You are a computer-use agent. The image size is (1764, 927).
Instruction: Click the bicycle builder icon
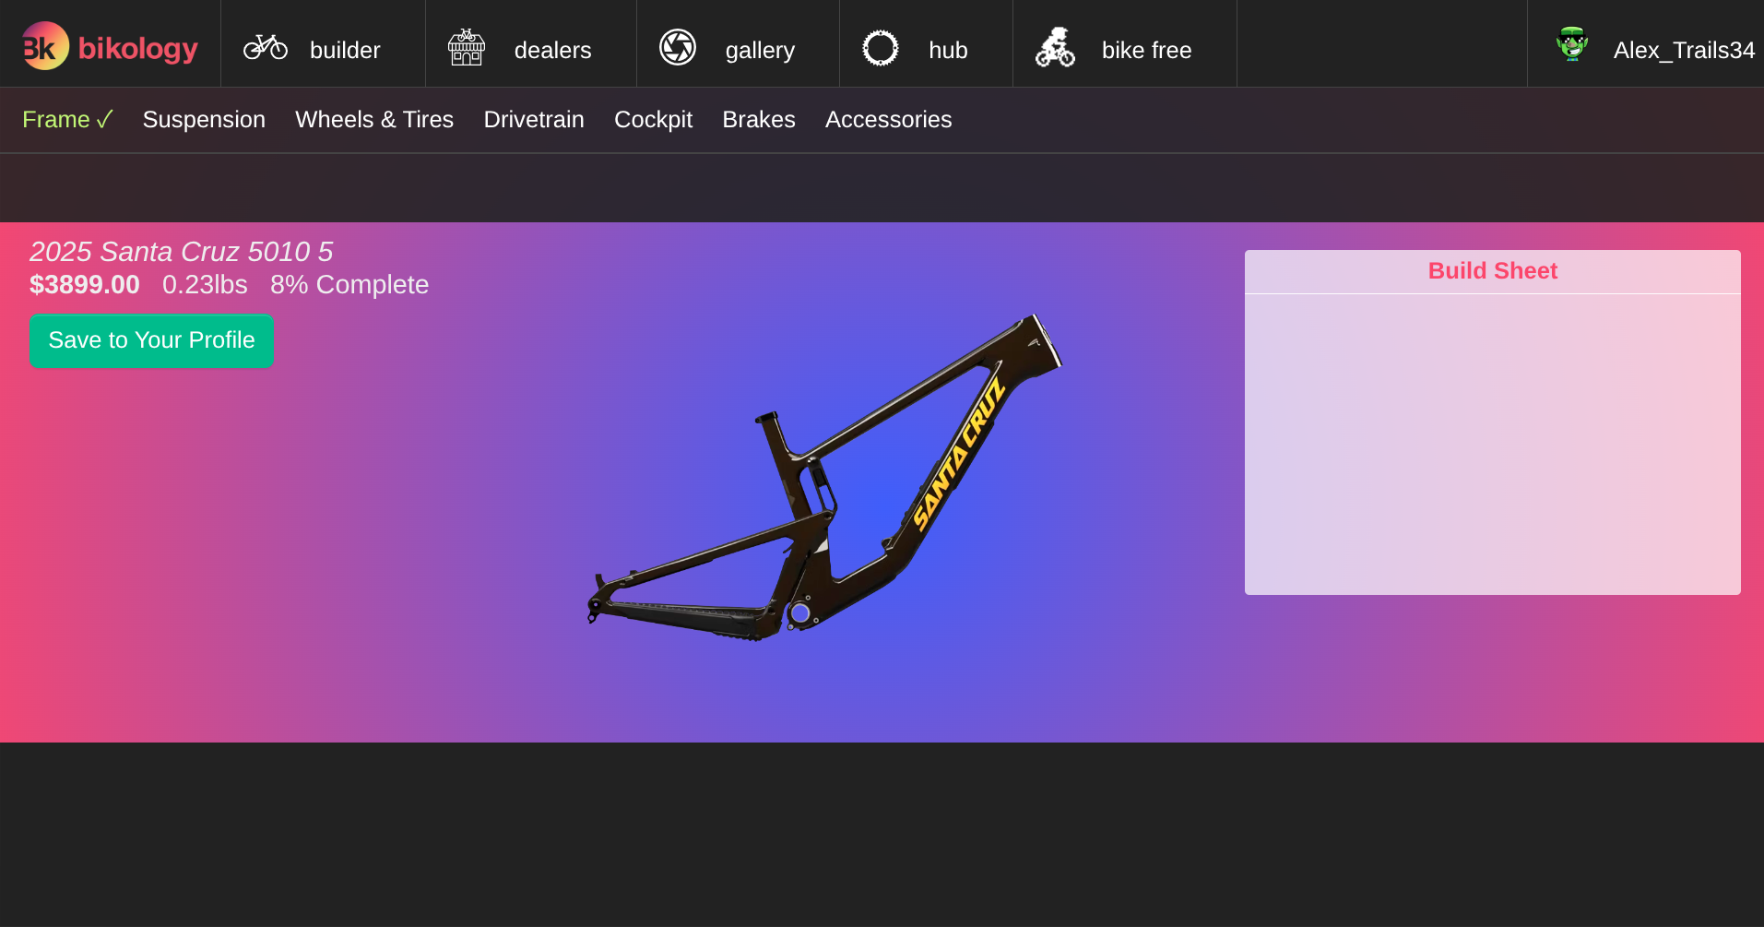tap(266, 47)
